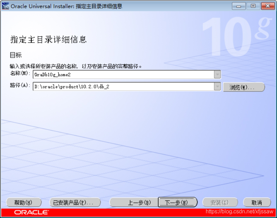This screenshot has height=218, width=277.
Task: Minimize the installer window
Action: 239,6
